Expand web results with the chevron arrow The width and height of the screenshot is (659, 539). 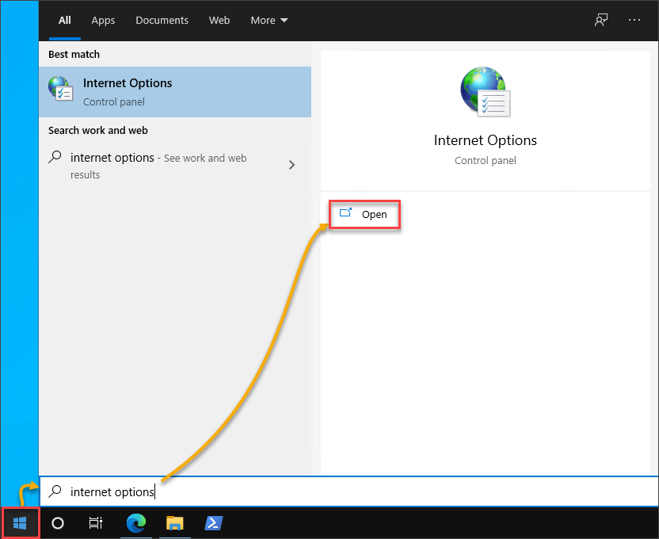(291, 165)
